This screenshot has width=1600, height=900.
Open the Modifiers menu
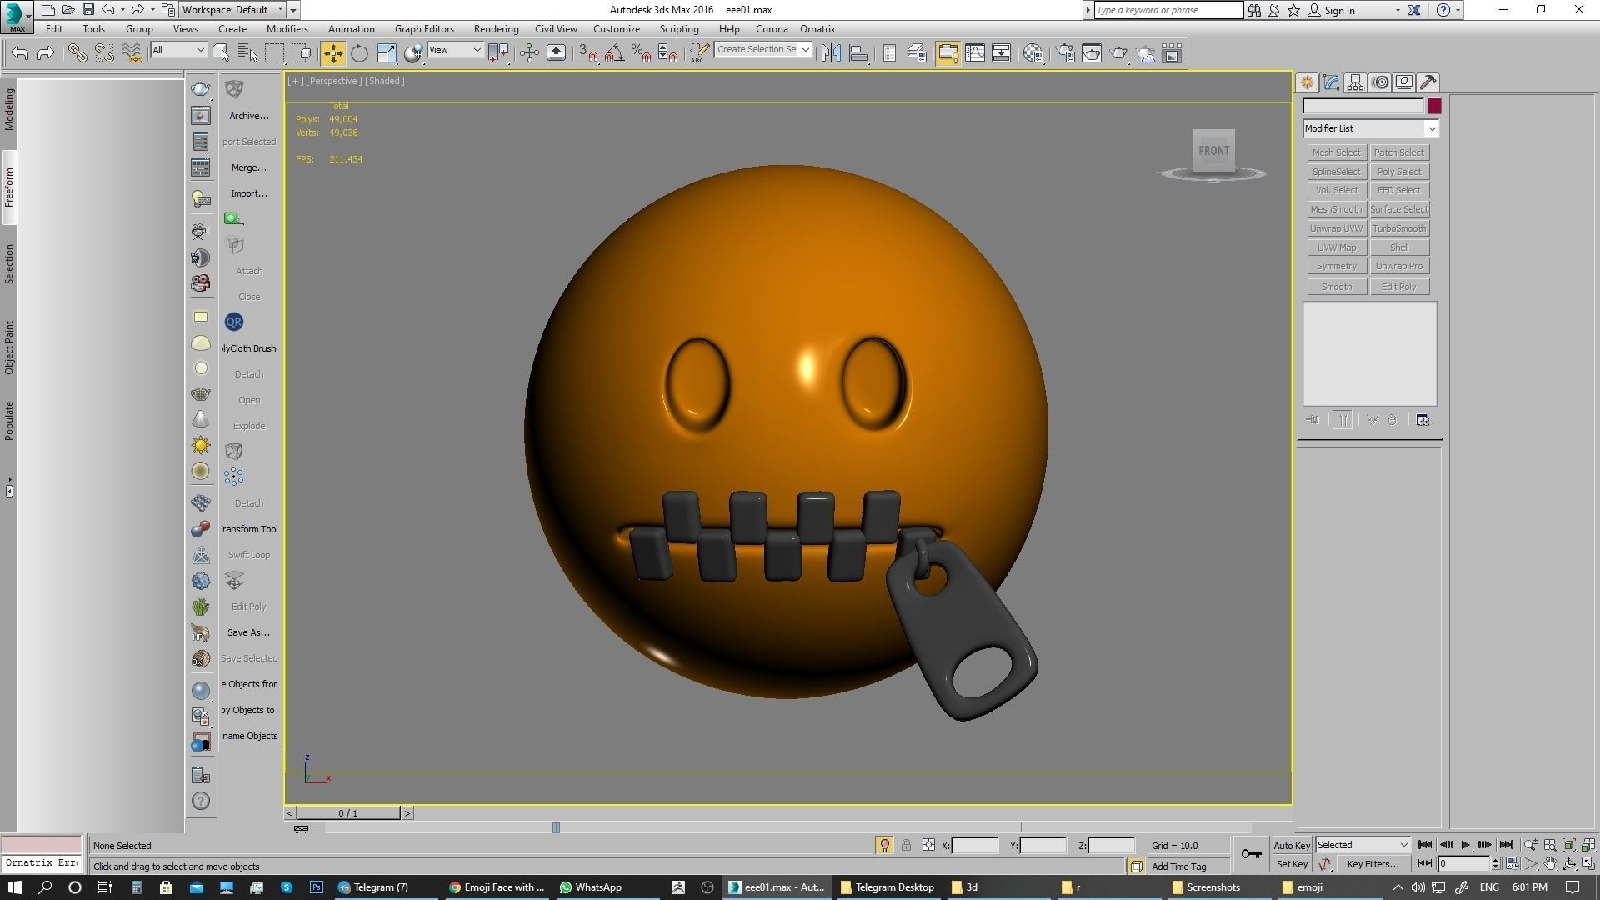click(x=287, y=28)
